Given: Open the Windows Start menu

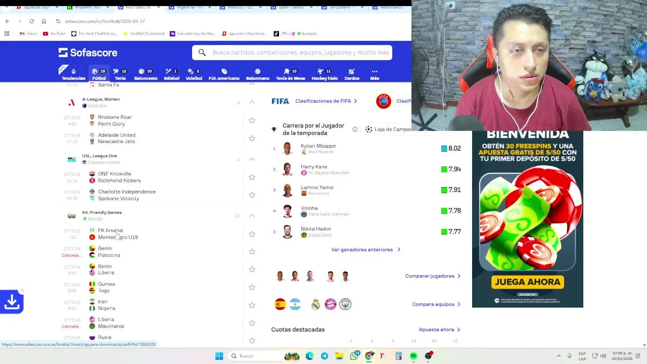Looking at the screenshot, I should click(x=219, y=356).
